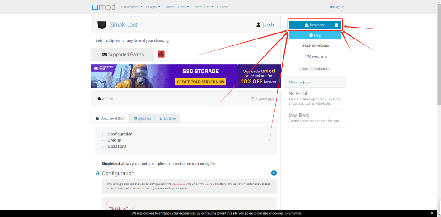441x217 pixels.
Task: Open the Marketplace menu
Action: click(x=131, y=7)
